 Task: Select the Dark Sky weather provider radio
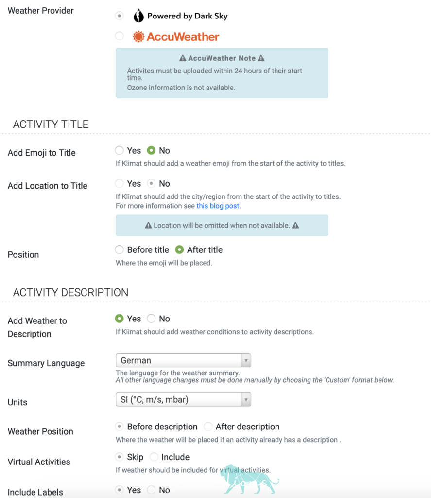click(119, 16)
